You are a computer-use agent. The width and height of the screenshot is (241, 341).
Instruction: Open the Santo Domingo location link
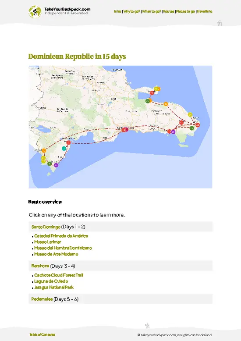coord(46,227)
